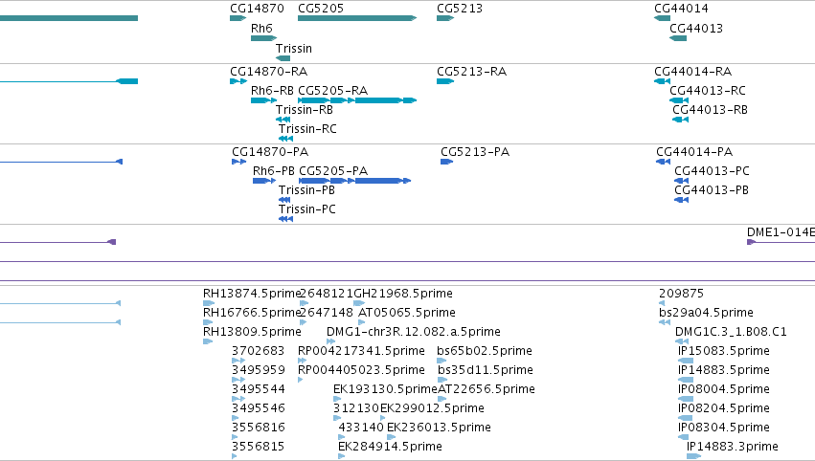Select the Trissin gene label
This screenshot has height=461, width=815.
[x=294, y=49]
